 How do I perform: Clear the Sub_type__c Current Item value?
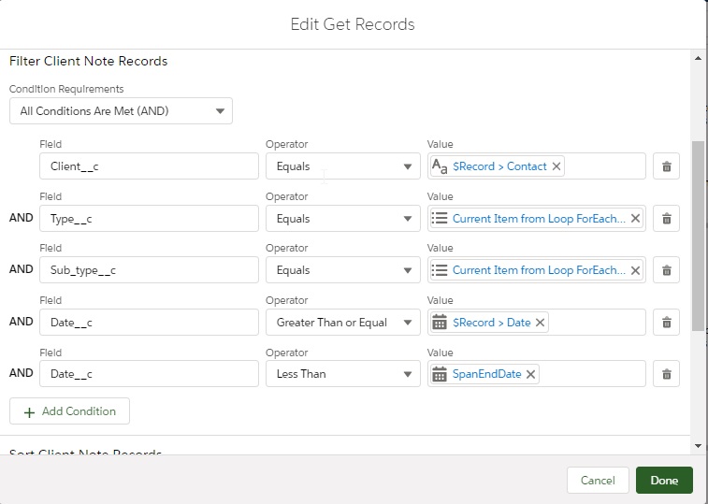pos(636,270)
